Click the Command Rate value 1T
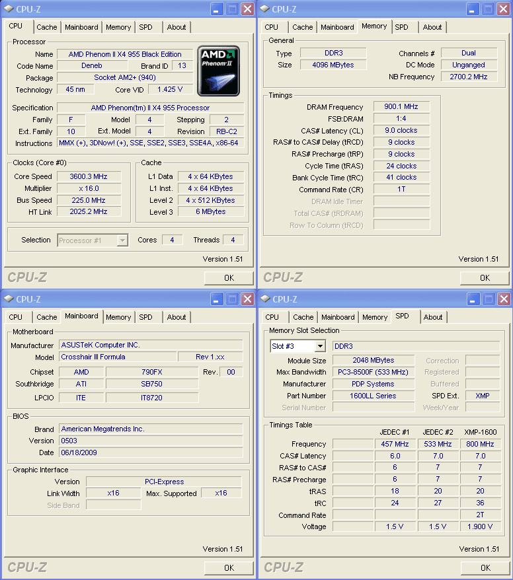513x580 pixels. point(401,190)
